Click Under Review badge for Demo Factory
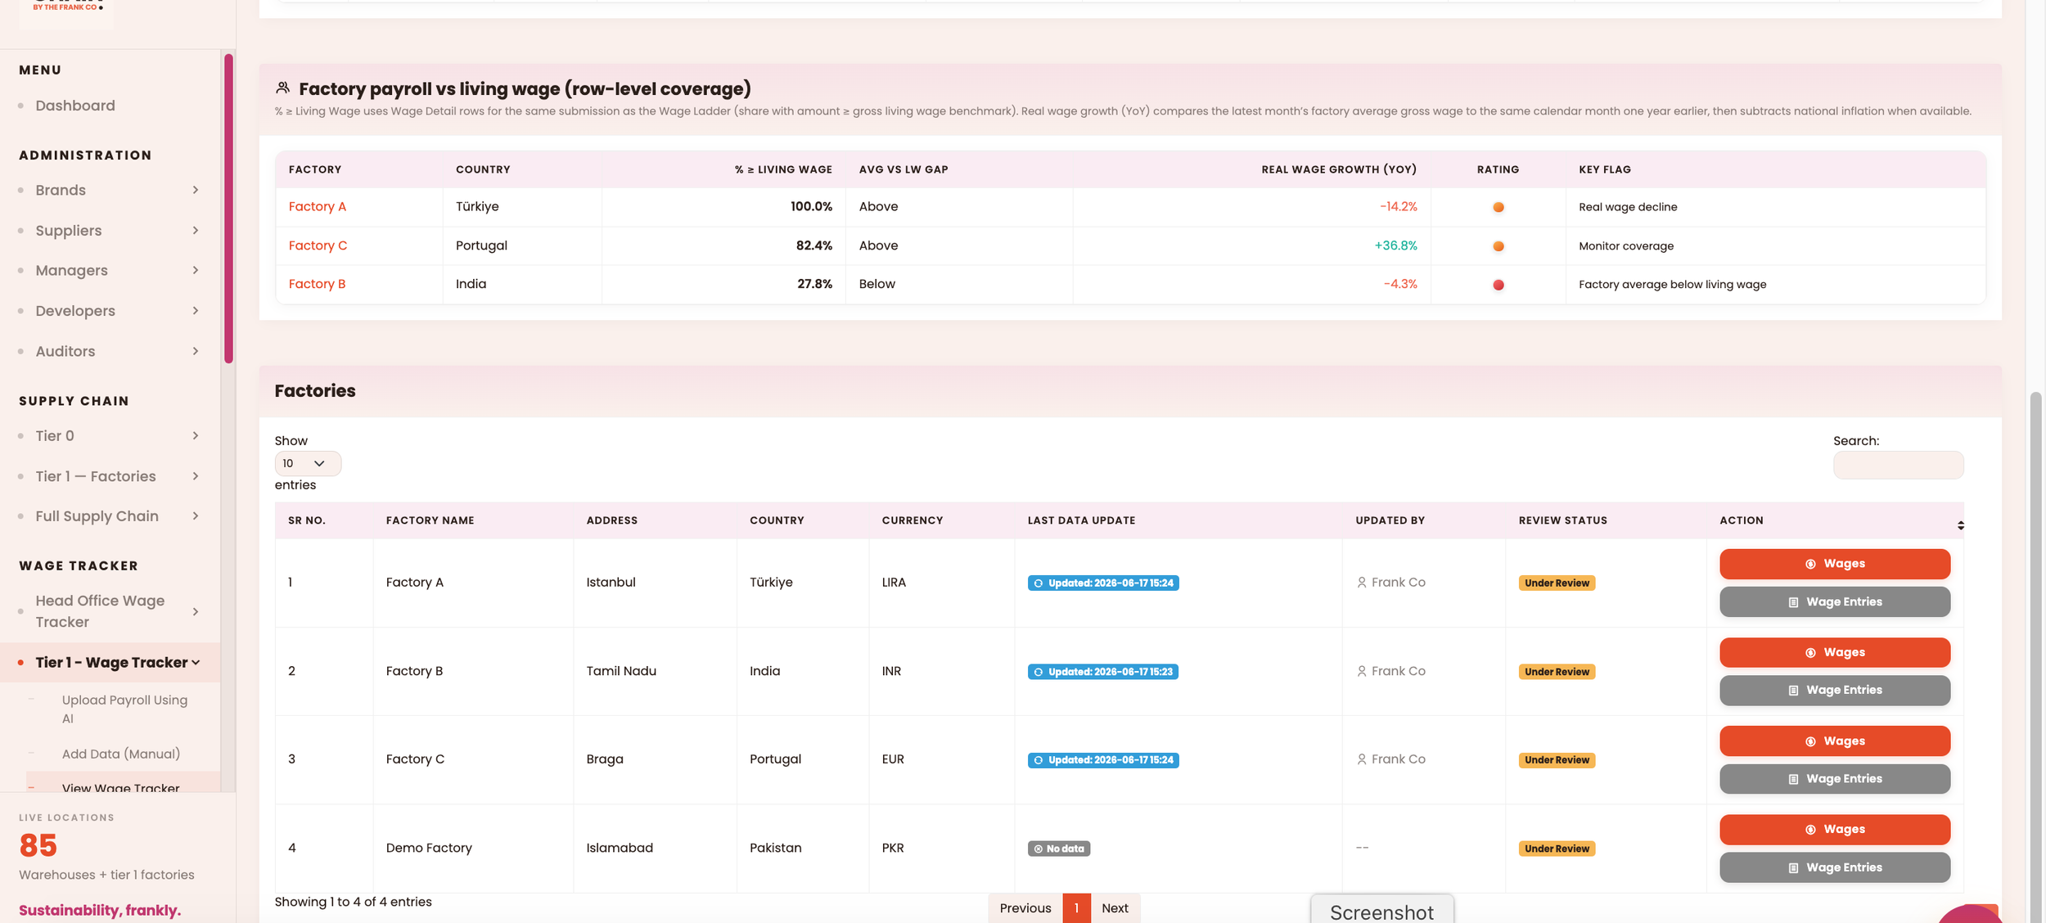This screenshot has width=2046, height=923. click(x=1557, y=849)
